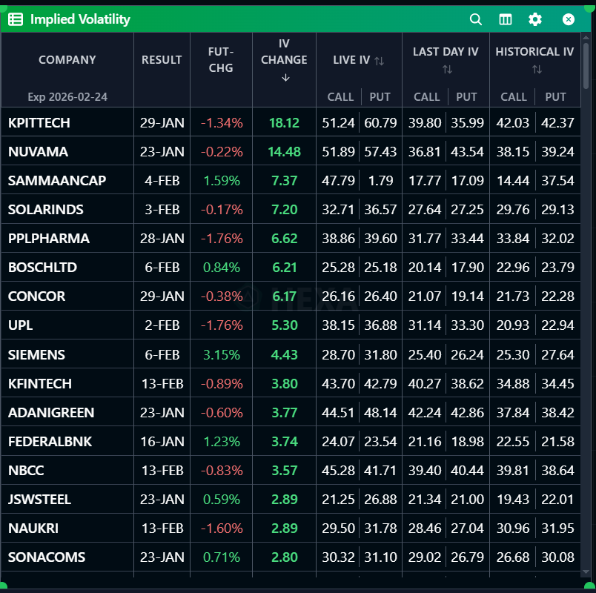Click IV change value 5.30

[x=285, y=325]
